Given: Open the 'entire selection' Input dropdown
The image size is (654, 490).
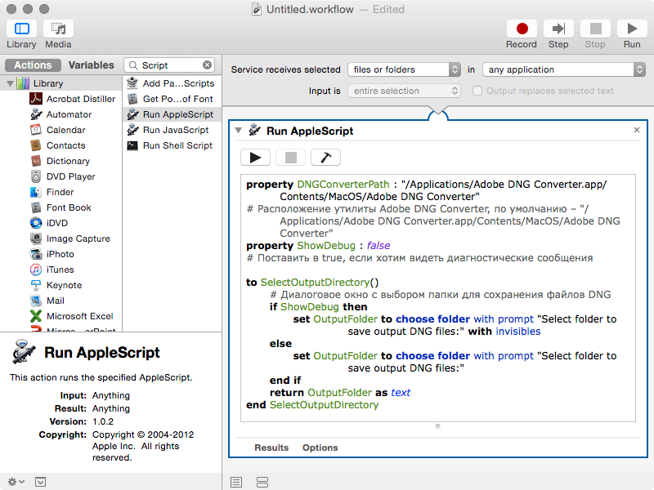Looking at the screenshot, I should point(404,91).
